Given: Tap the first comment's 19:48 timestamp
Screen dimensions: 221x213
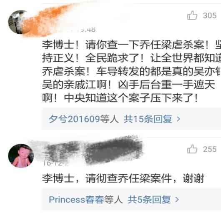Looking at the screenshot, I should point(87,30).
